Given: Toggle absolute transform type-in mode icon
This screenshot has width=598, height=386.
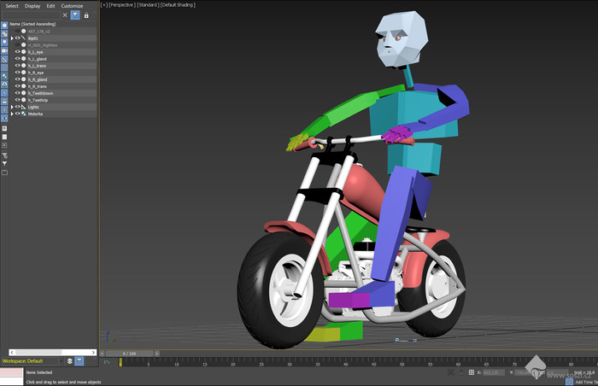Looking at the screenshot, I should point(472,372).
